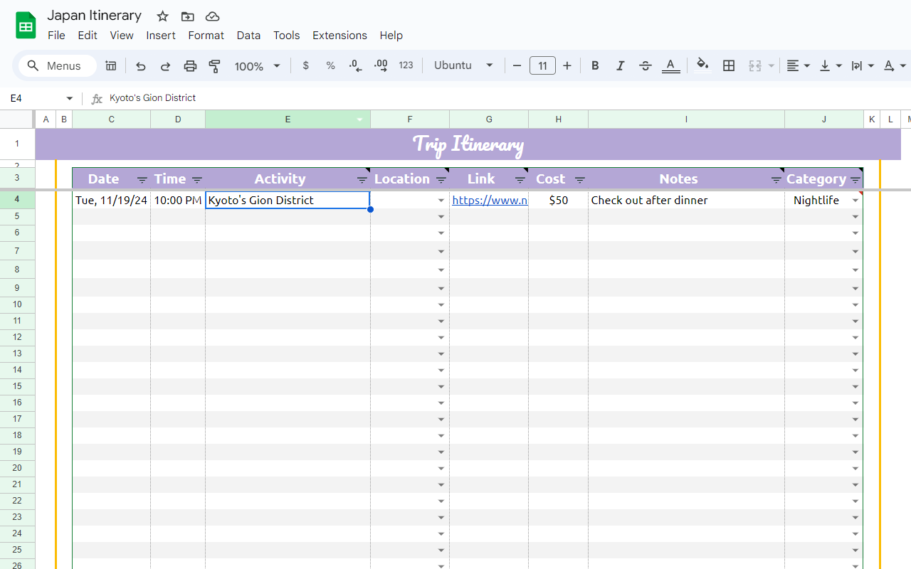Open the Category column filter
The image size is (911, 569).
tap(855, 180)
